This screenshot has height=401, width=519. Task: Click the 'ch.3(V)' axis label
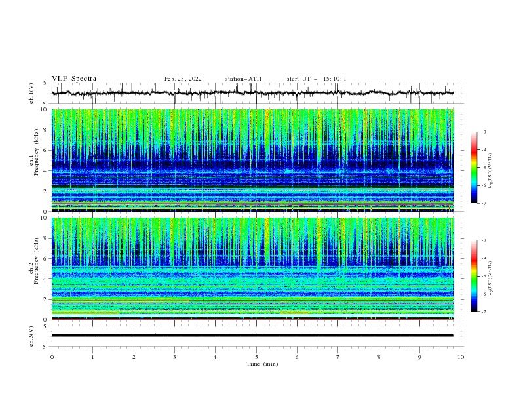[x=31, y=336]
